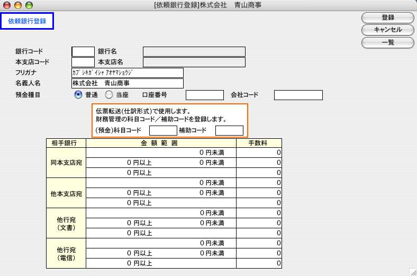
Task: Open the 一覧 list button
Action: (x=387, y=42)
